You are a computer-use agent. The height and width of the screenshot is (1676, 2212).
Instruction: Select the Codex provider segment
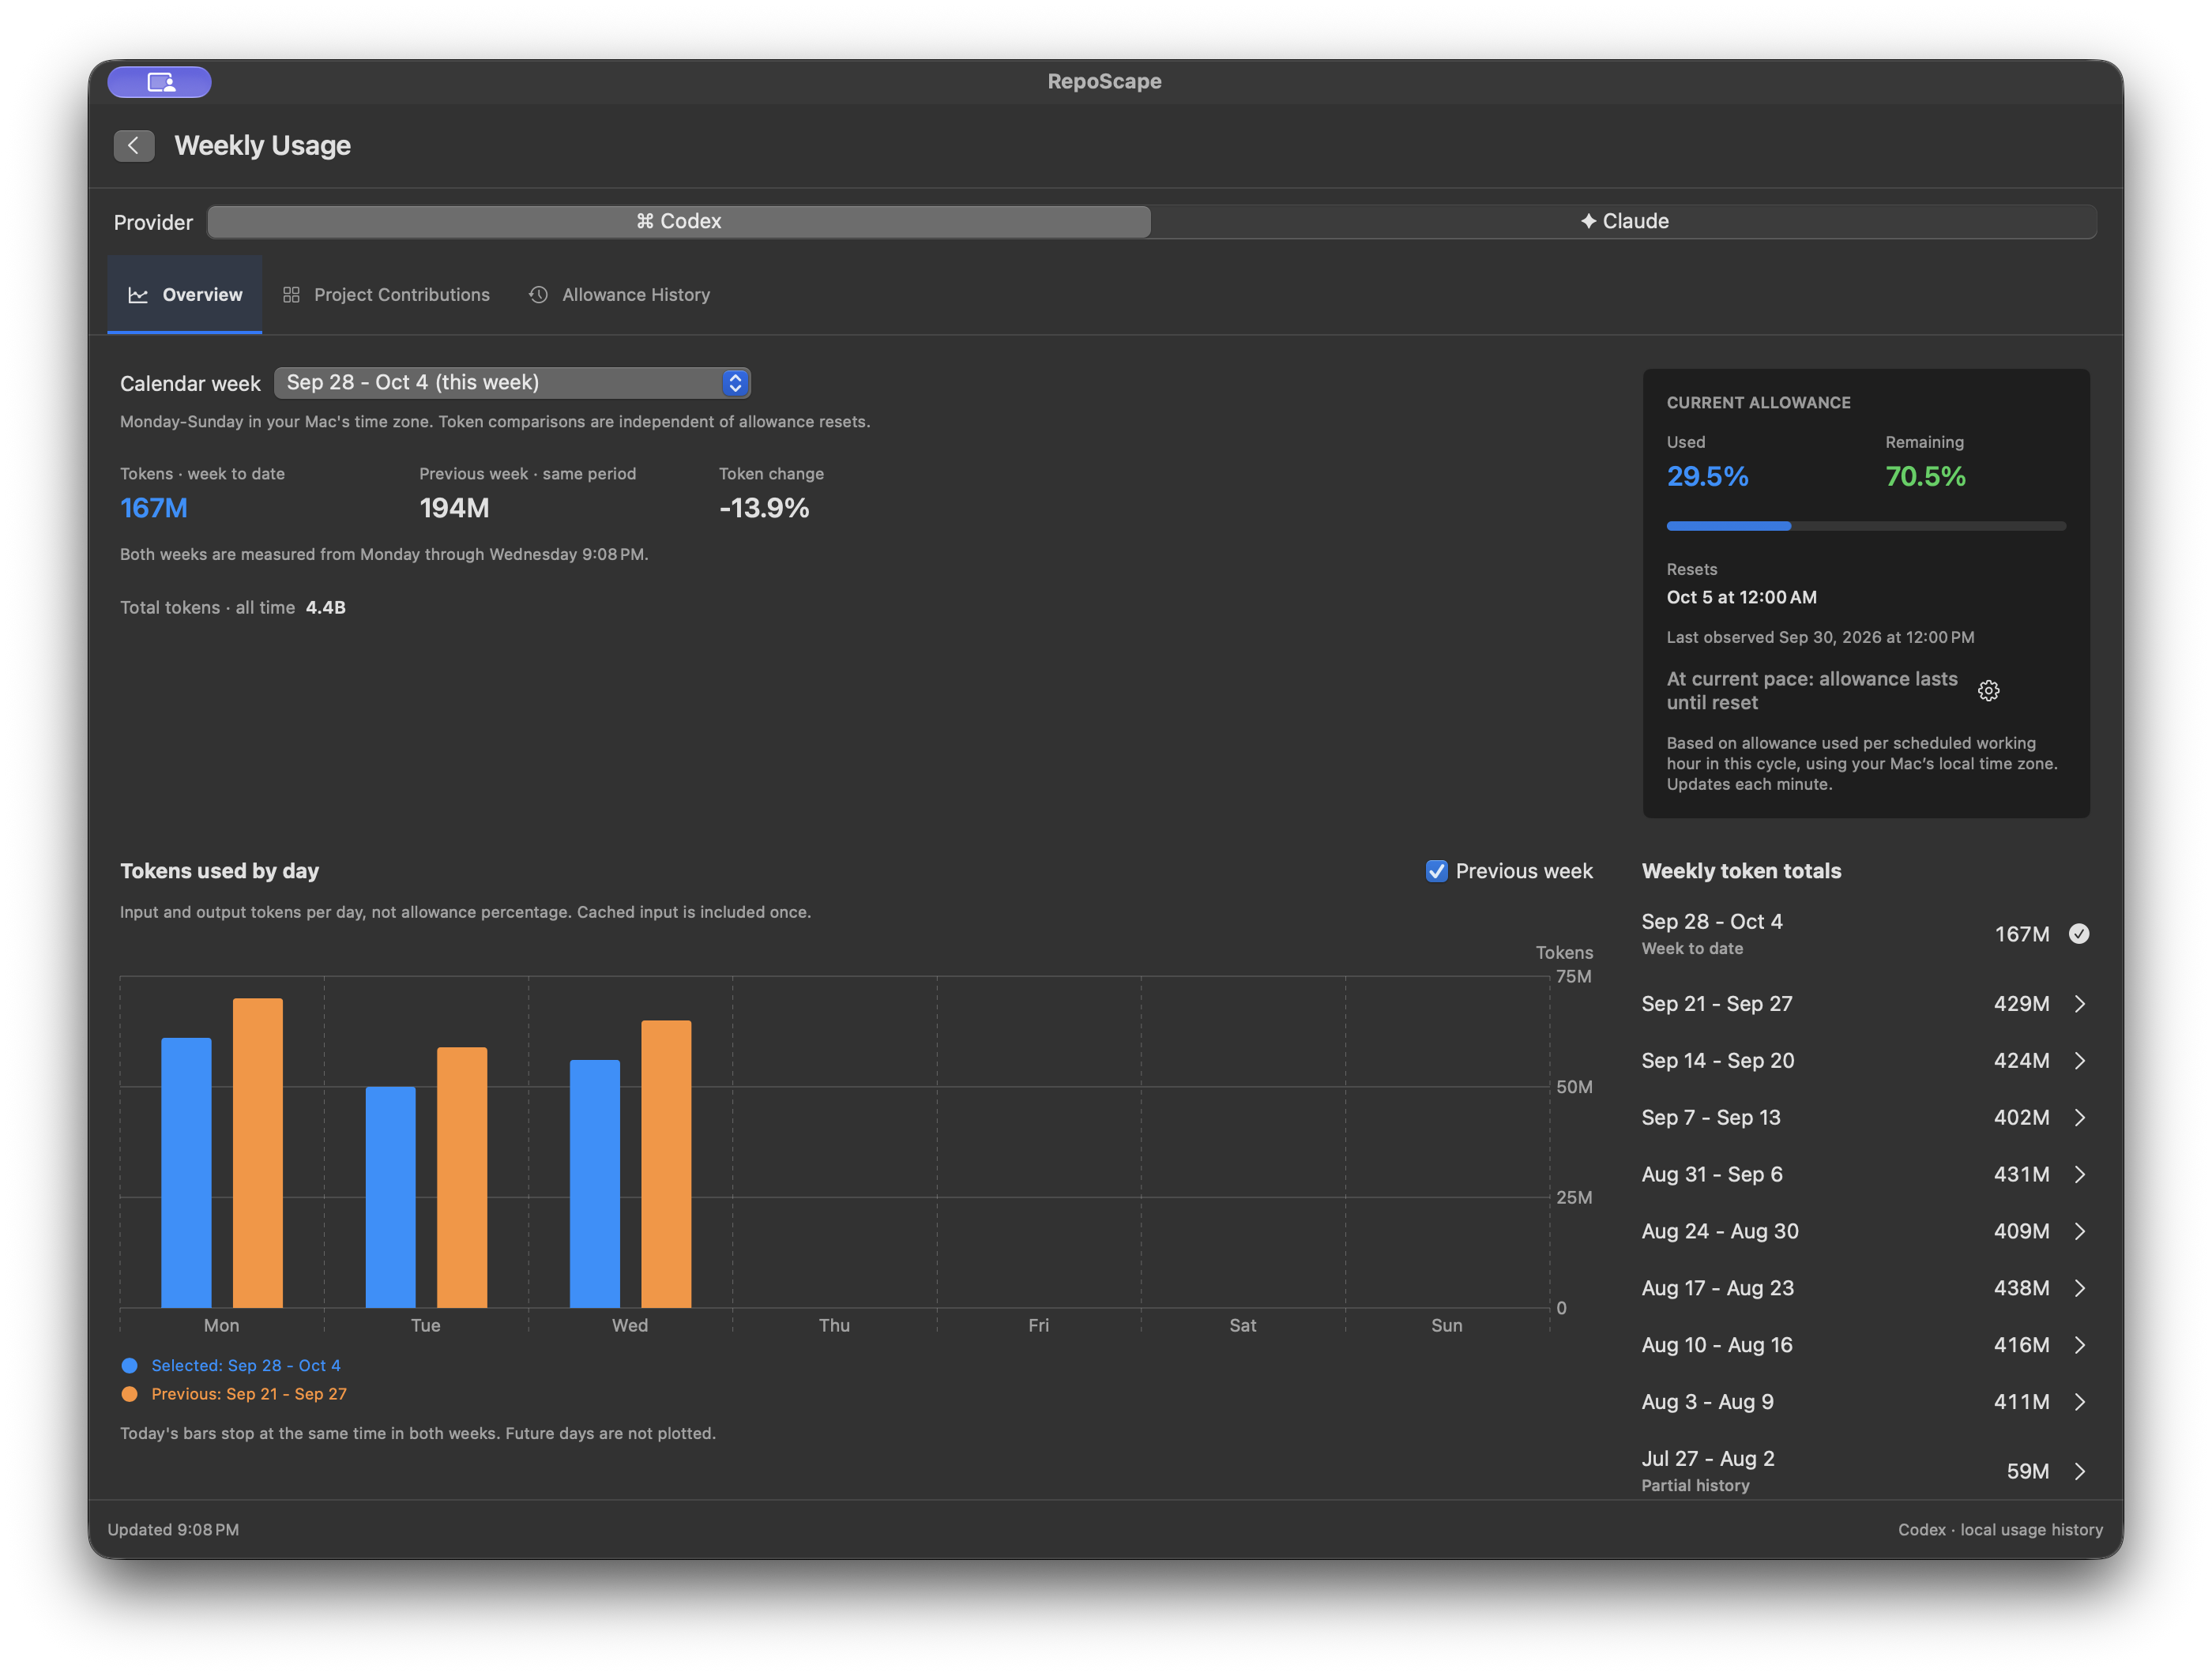tap(679, 221)
